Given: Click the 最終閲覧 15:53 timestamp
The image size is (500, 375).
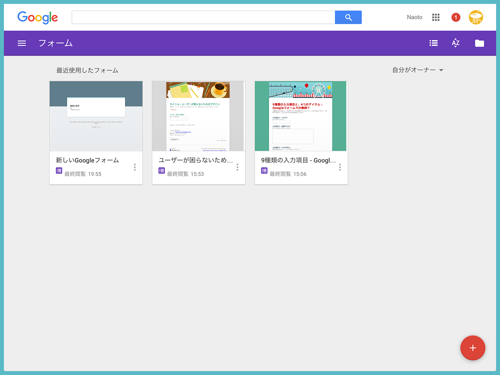Looking at the screenshot, I should pos(186,174).
